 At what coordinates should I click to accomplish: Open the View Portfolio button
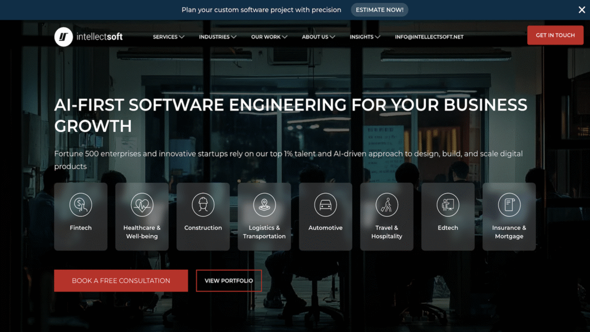pos(229,281)
